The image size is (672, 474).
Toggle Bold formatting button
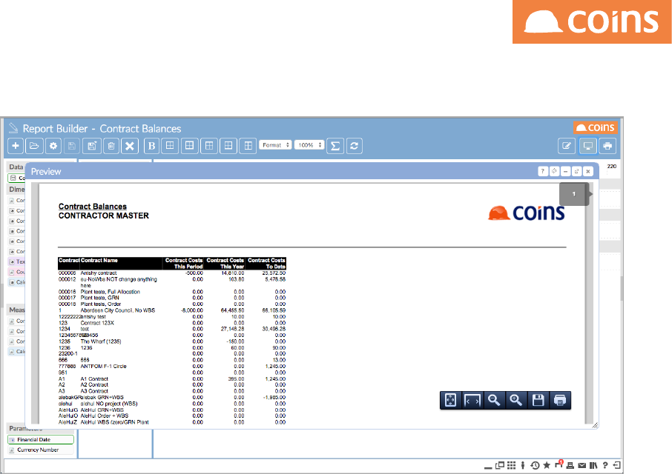point(151,146)
